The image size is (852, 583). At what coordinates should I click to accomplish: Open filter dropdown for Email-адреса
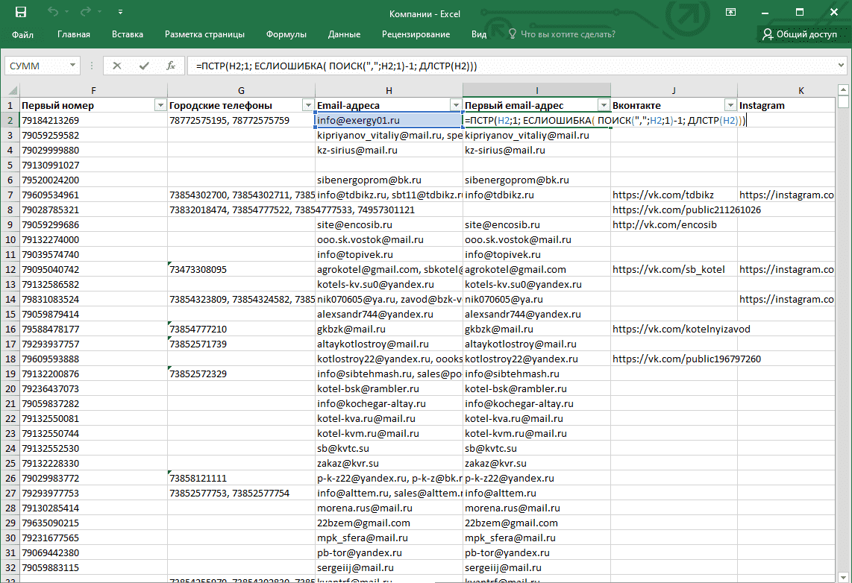pos(456,105)
